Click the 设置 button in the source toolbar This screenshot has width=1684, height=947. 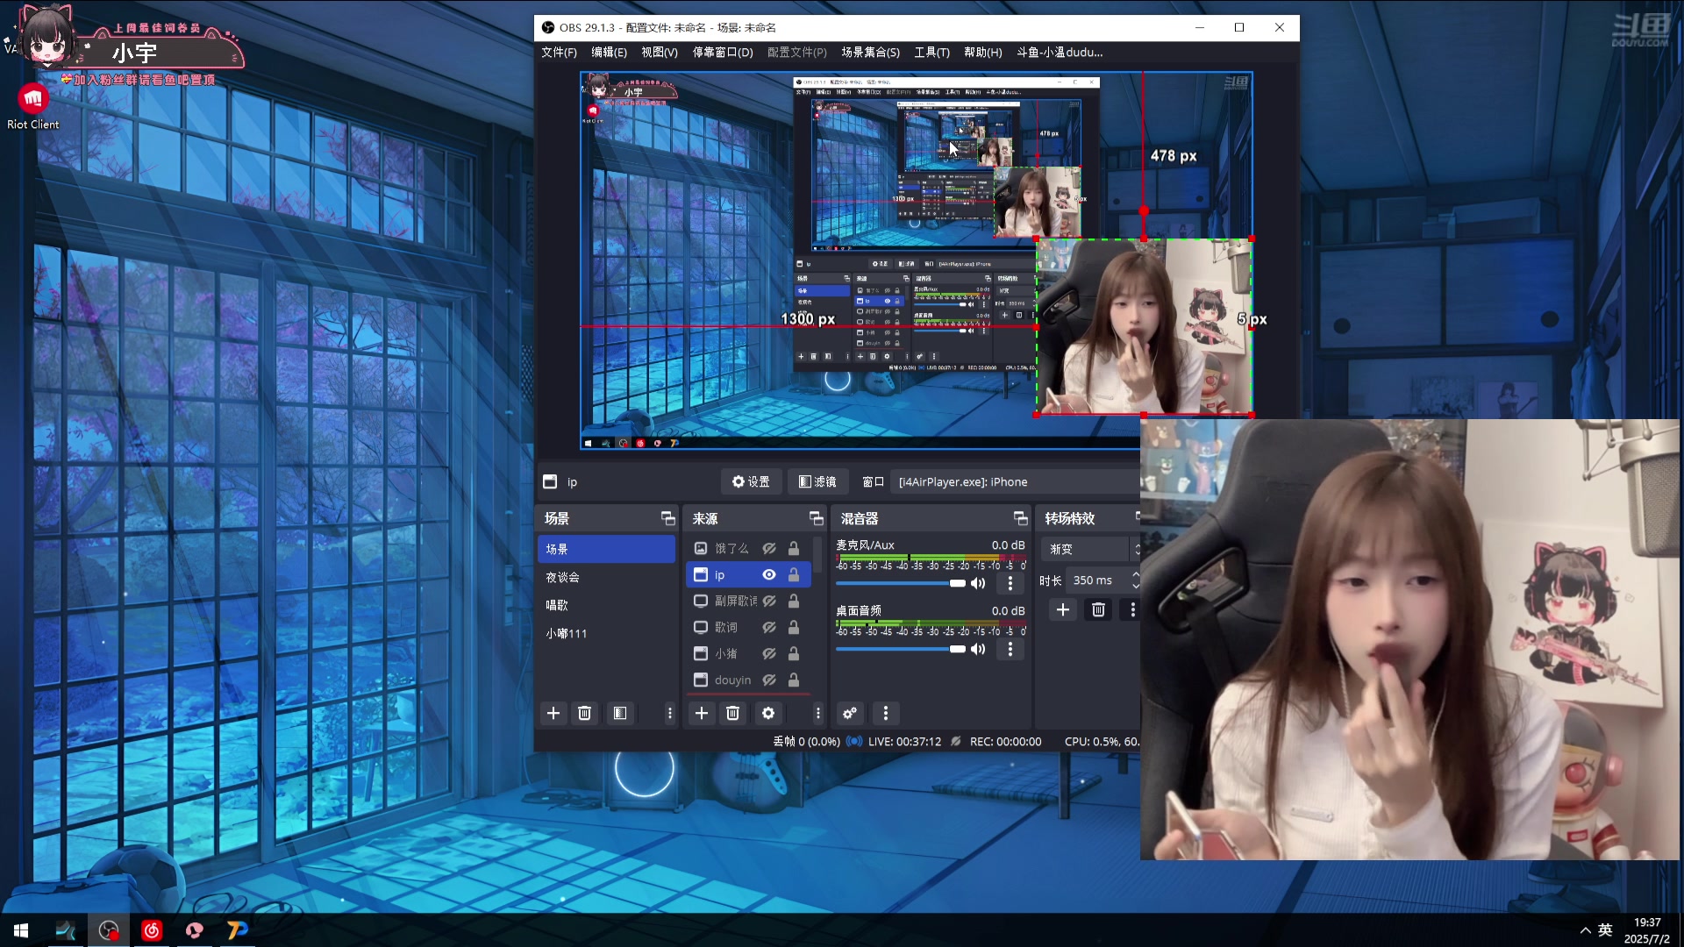[751, 481]
